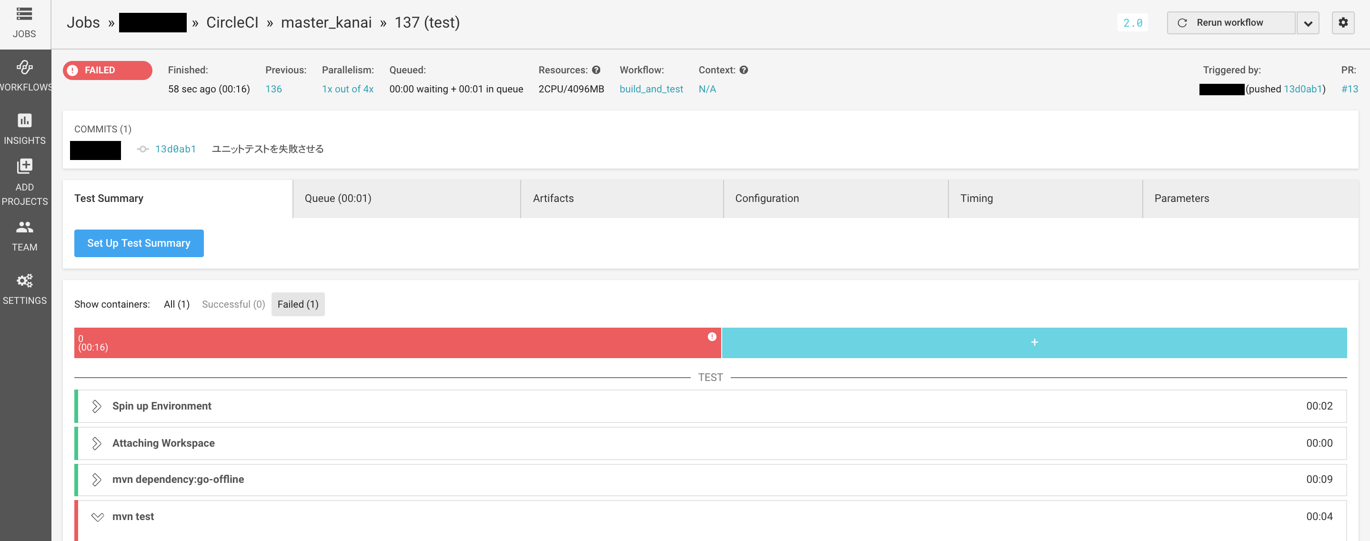Screen dimensions: 1370x541
Task: Select Failed (1) containers filter
Action: [x=297, y=304]
